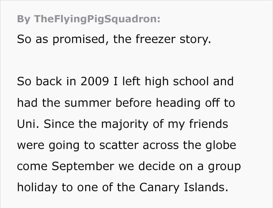Screen dimensions: 273x208
Task: Click the word "majority"
Action: (125, 125)
